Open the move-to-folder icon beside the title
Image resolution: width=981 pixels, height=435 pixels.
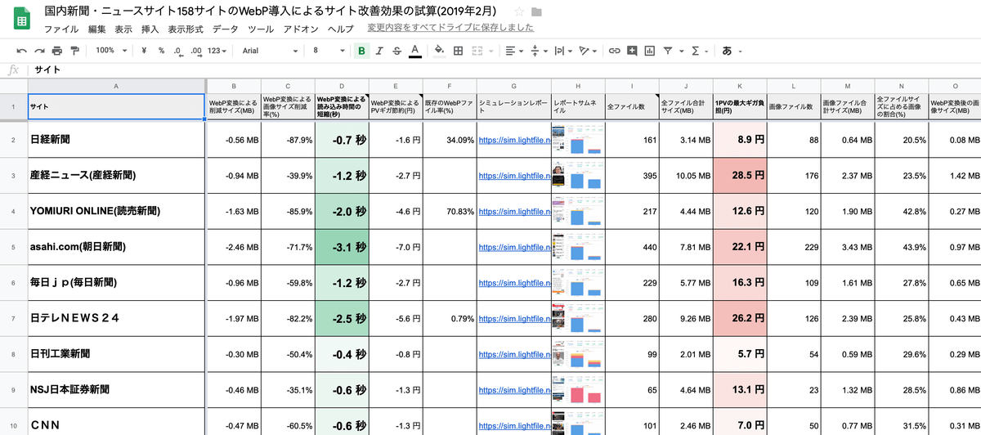tap(536, 12)
